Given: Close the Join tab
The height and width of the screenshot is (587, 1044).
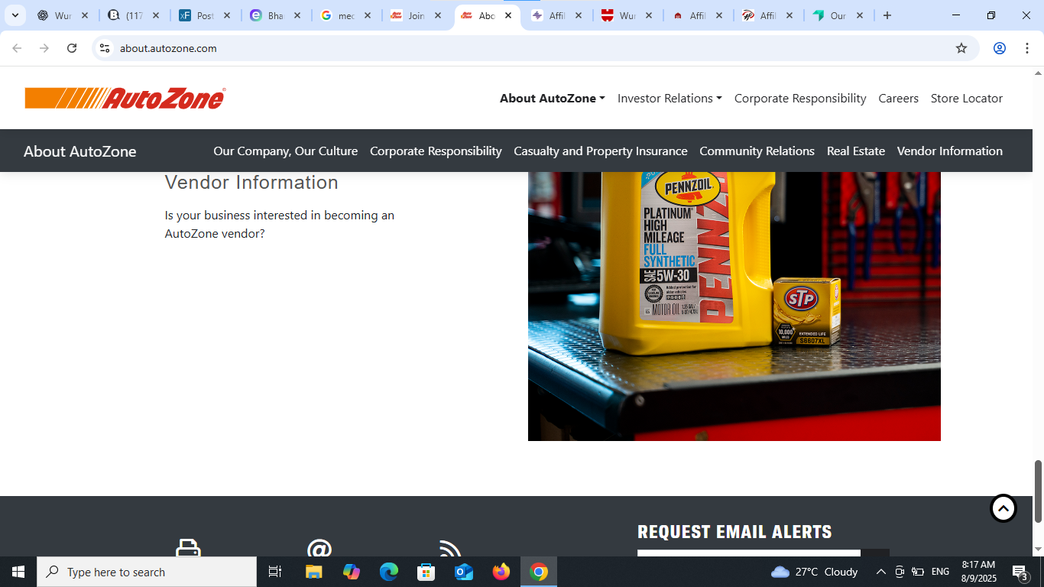Looking at the screenshot, I should (437, 15).
